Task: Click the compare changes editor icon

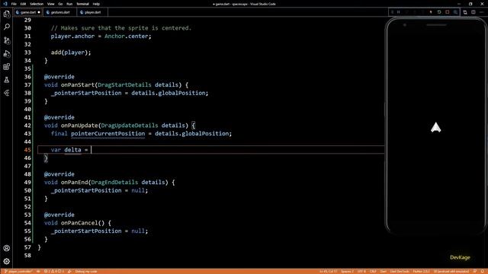Action: coord(465,12)
